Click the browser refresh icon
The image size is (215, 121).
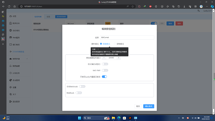pyautogui.click(x=9, y=6)
